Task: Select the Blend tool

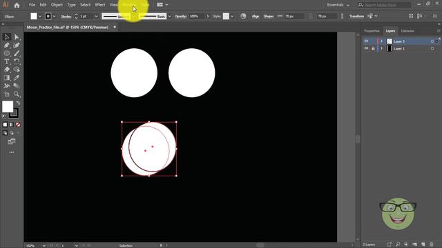Action: pyautogui.click(x=17, y=85)
